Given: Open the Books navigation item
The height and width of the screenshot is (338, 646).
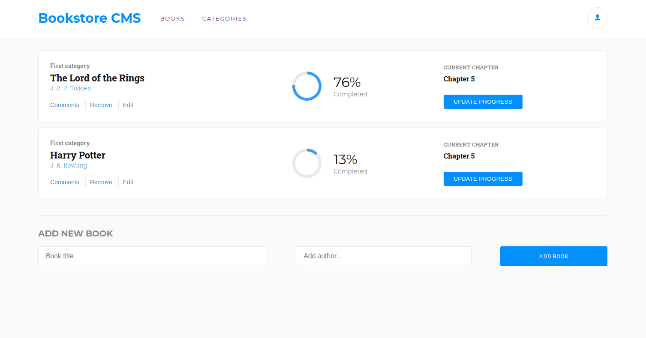Looking at the screenshot, I should (172, 18).
